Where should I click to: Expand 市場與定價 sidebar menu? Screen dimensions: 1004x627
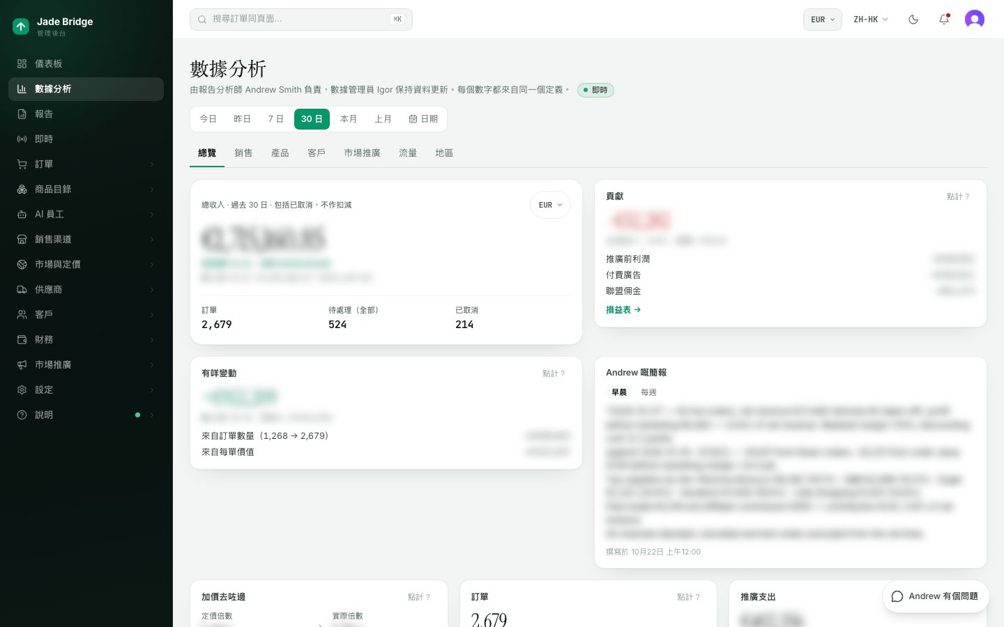point(86,265)
